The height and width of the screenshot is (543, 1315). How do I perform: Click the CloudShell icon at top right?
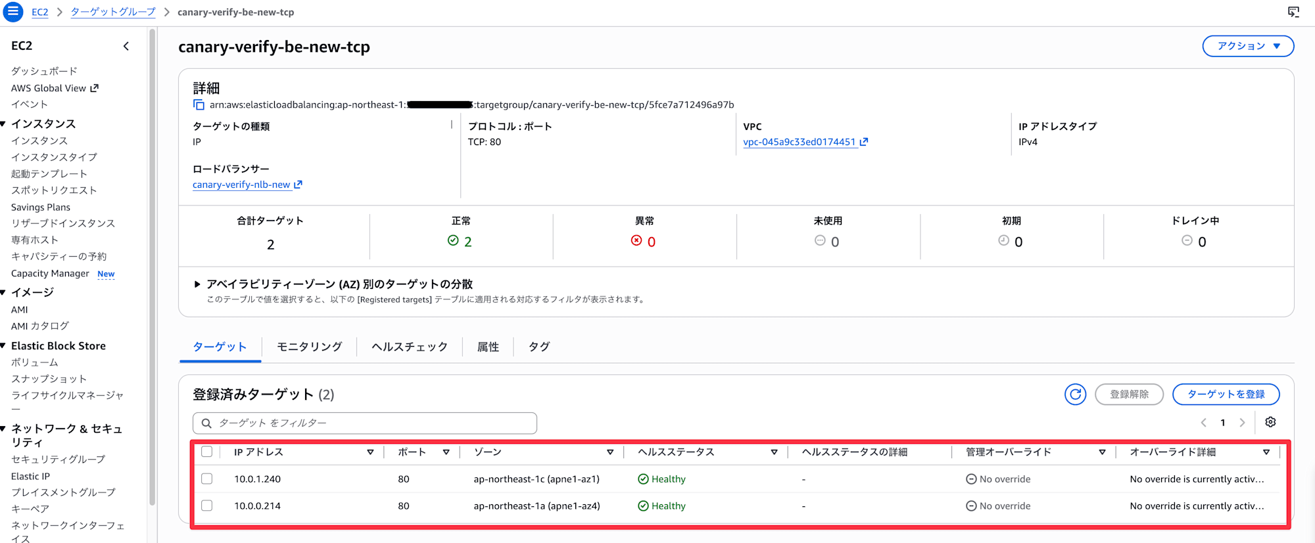pyautogui.click(x=1293, y=12)
